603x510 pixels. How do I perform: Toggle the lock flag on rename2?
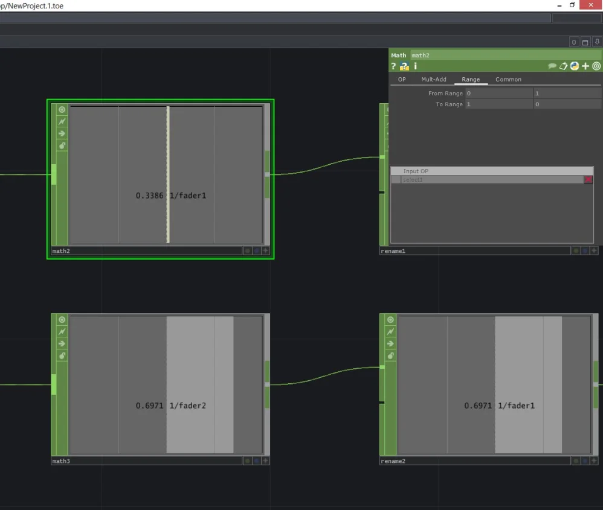coord(390,356)
